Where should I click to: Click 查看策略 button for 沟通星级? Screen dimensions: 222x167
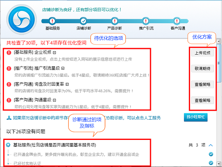tap(203, 100)
